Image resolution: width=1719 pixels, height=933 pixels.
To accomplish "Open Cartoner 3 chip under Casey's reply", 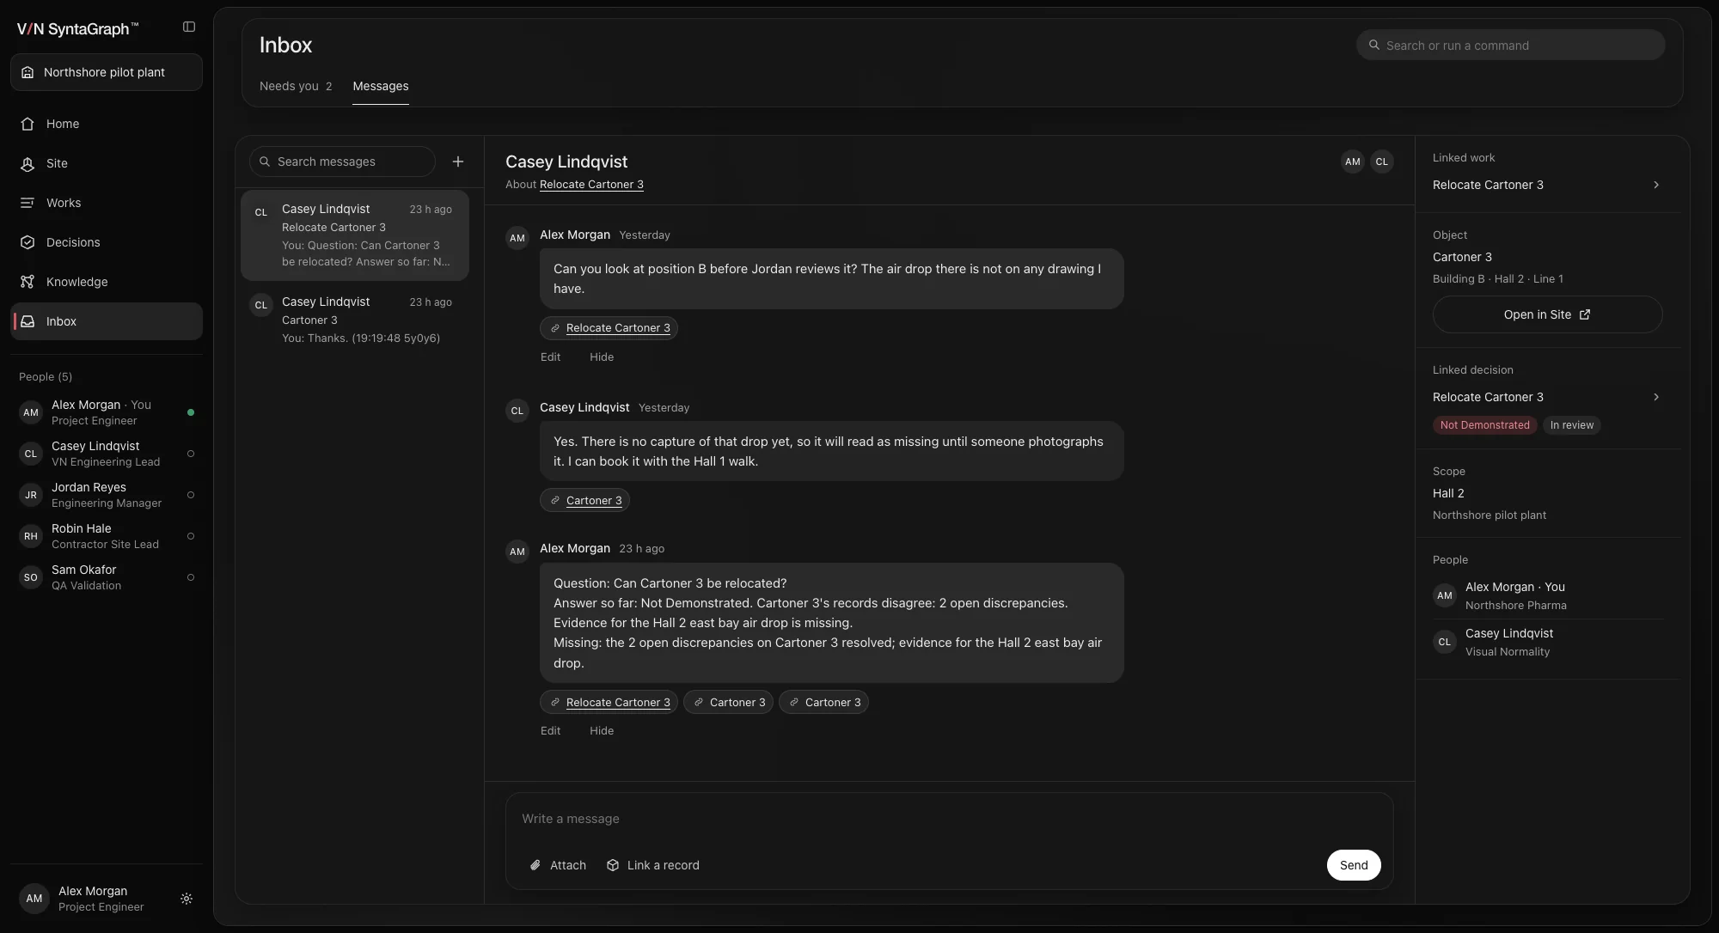I will [x=584, y=500].
